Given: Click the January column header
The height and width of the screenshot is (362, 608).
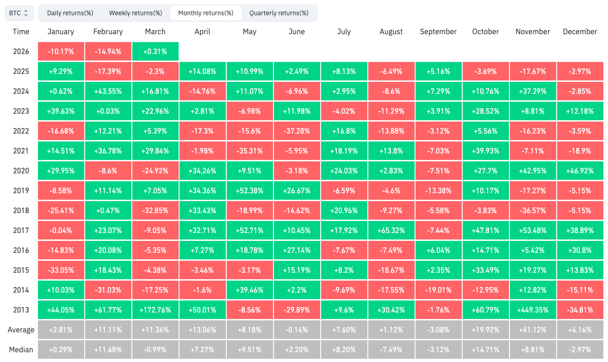Looking at the screenshot, I should point(61,31).
